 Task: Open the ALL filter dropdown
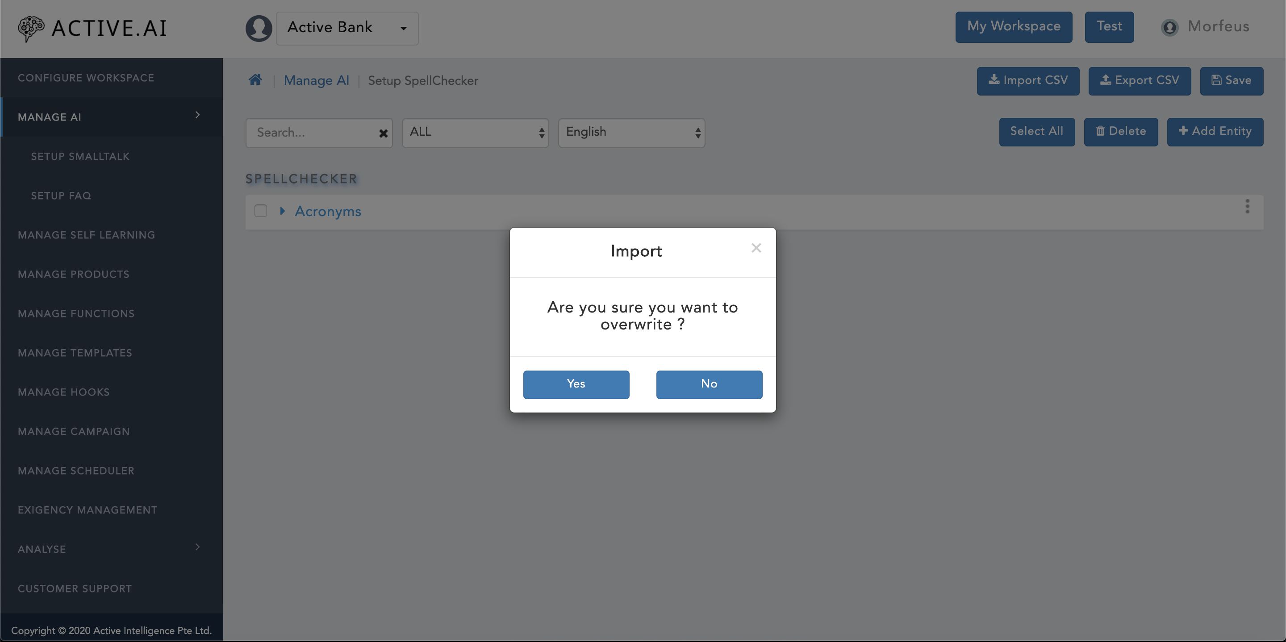(475, 133)
